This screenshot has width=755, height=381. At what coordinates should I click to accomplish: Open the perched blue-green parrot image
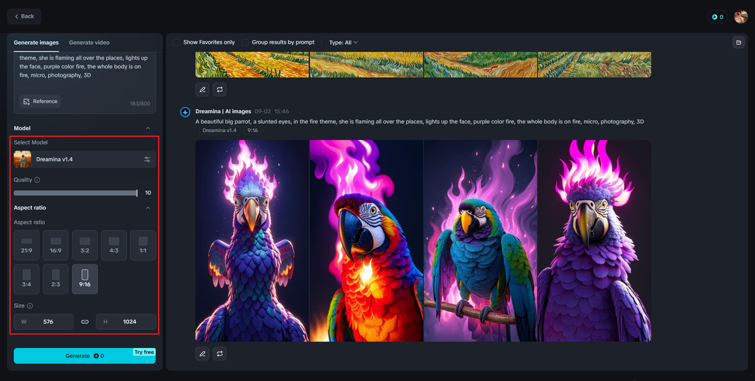[480, 241]
